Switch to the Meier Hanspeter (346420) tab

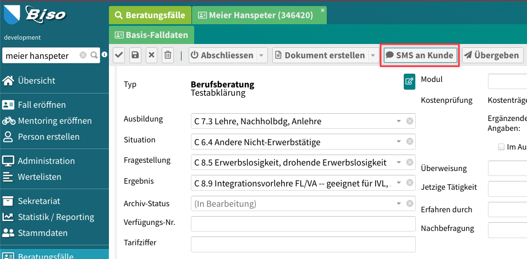[259, 15]
